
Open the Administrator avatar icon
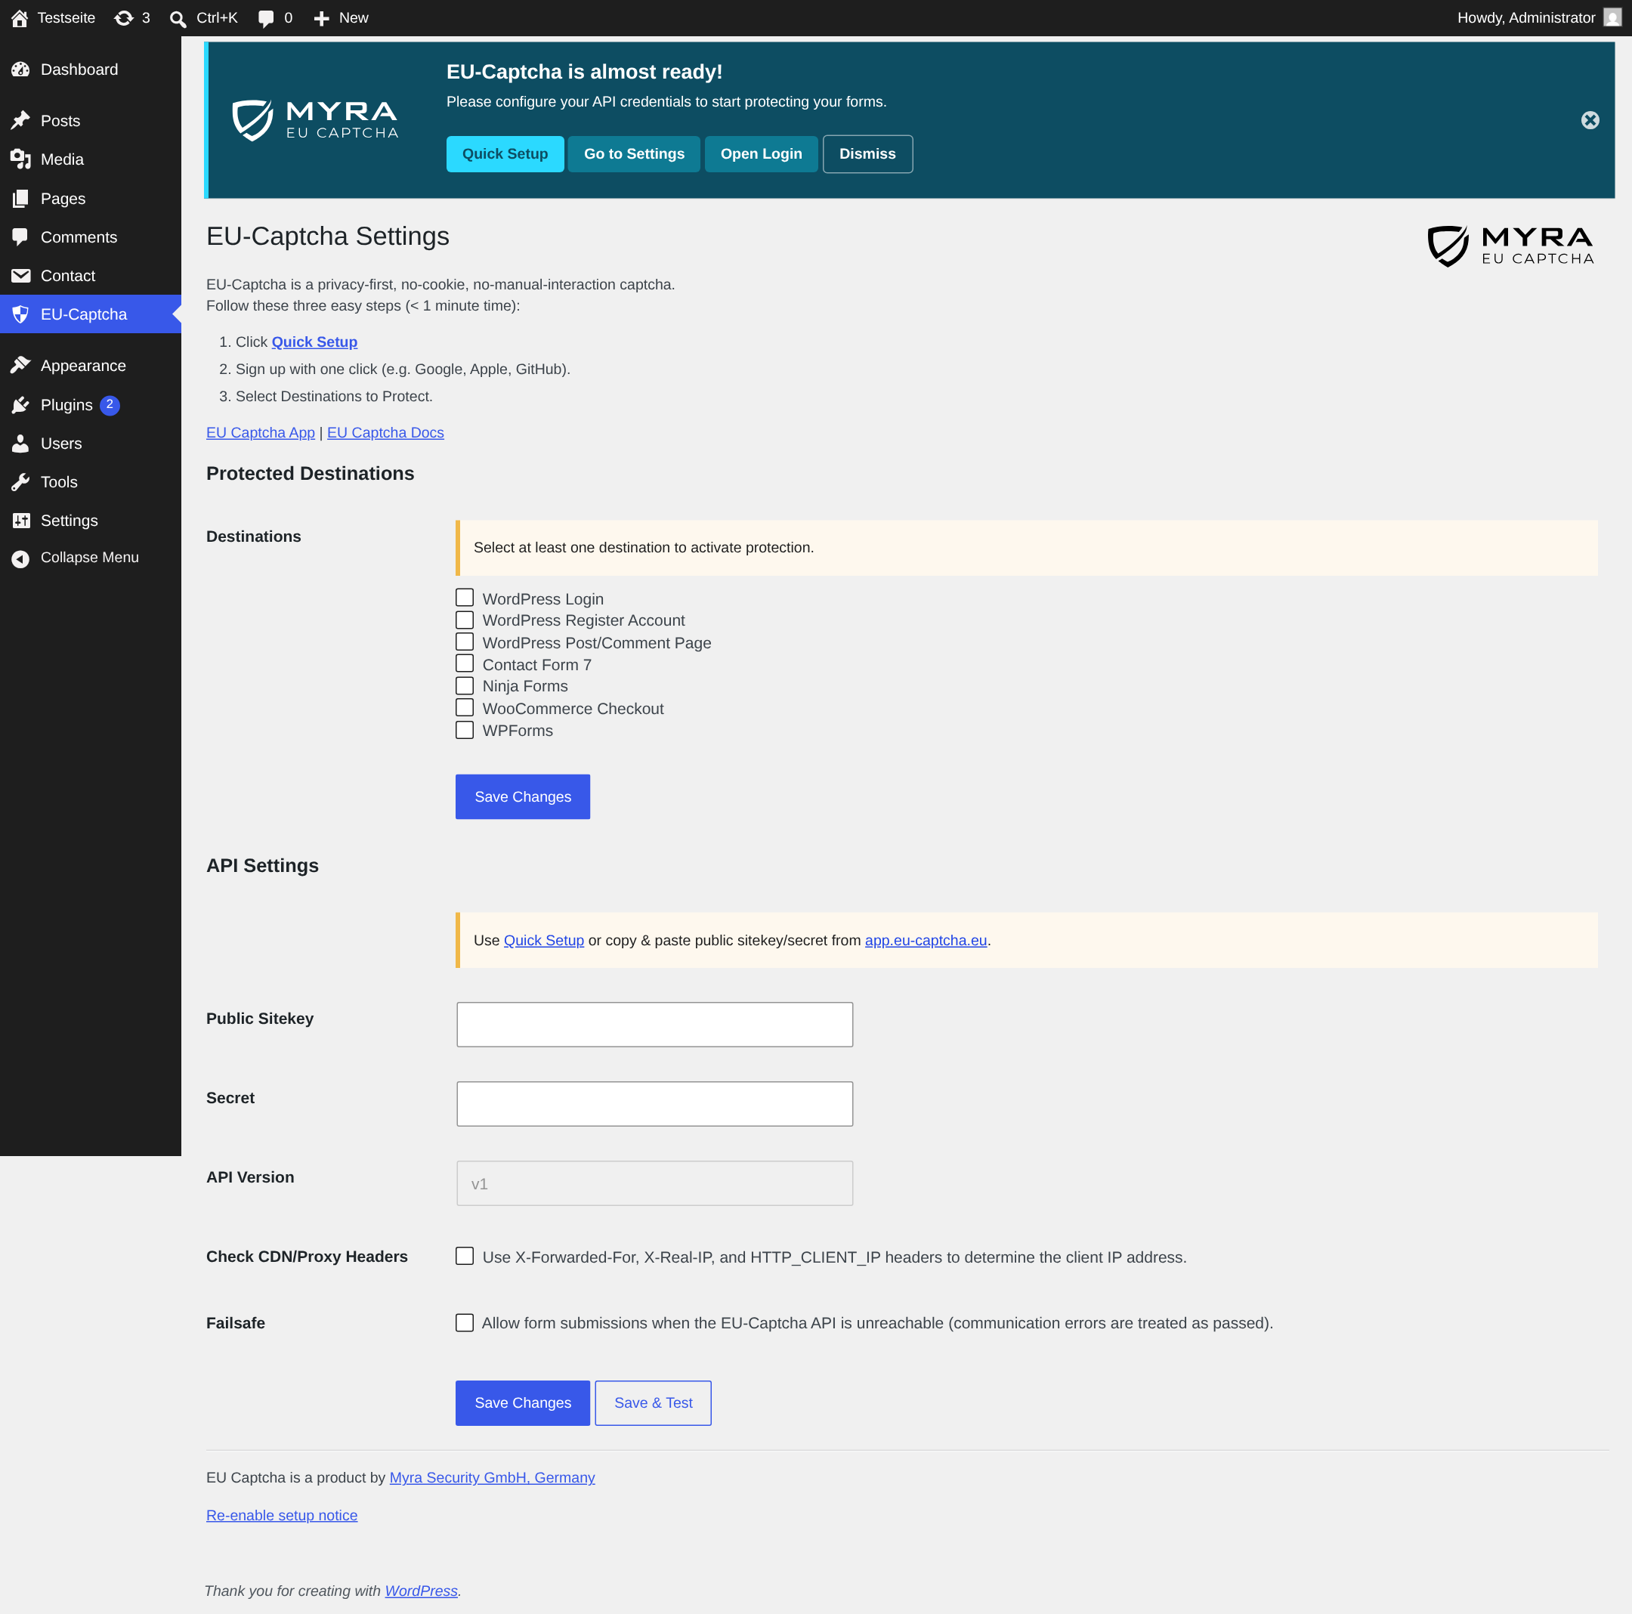pos(1612,17)
